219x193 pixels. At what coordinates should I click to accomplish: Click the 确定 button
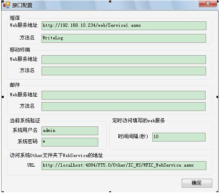click(x=197, y=183)
